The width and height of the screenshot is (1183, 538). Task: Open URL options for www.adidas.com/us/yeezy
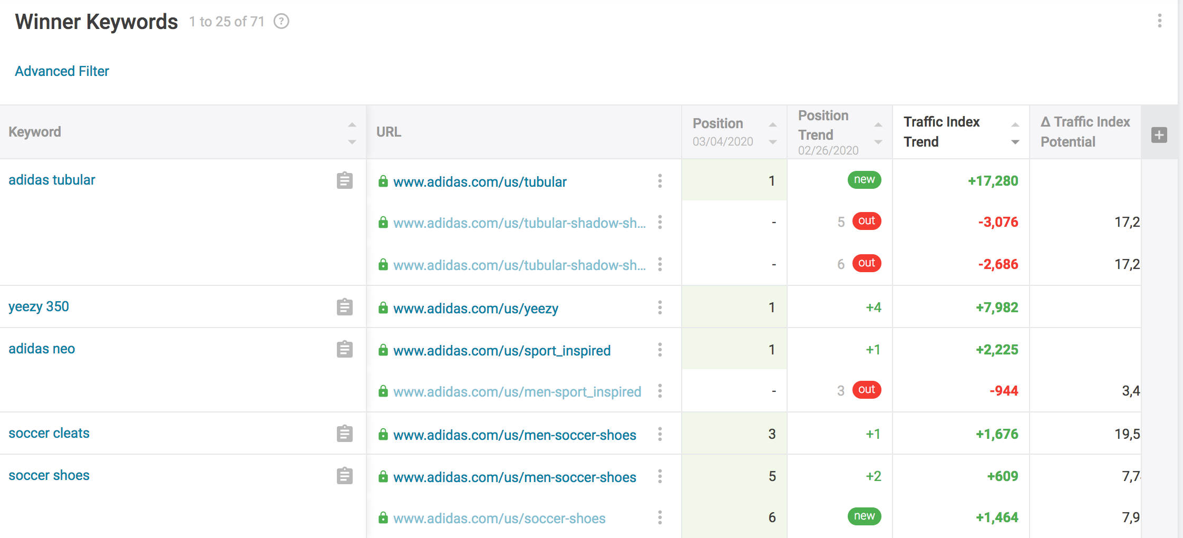[660, 308]
